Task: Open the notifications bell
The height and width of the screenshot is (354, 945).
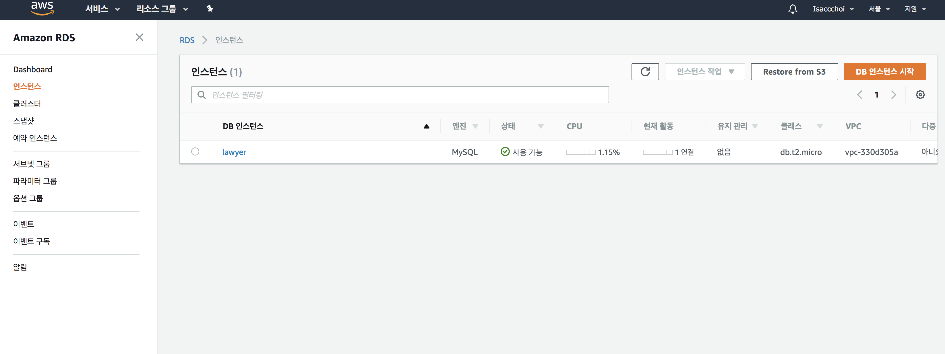Action: (x=792, y=9)
